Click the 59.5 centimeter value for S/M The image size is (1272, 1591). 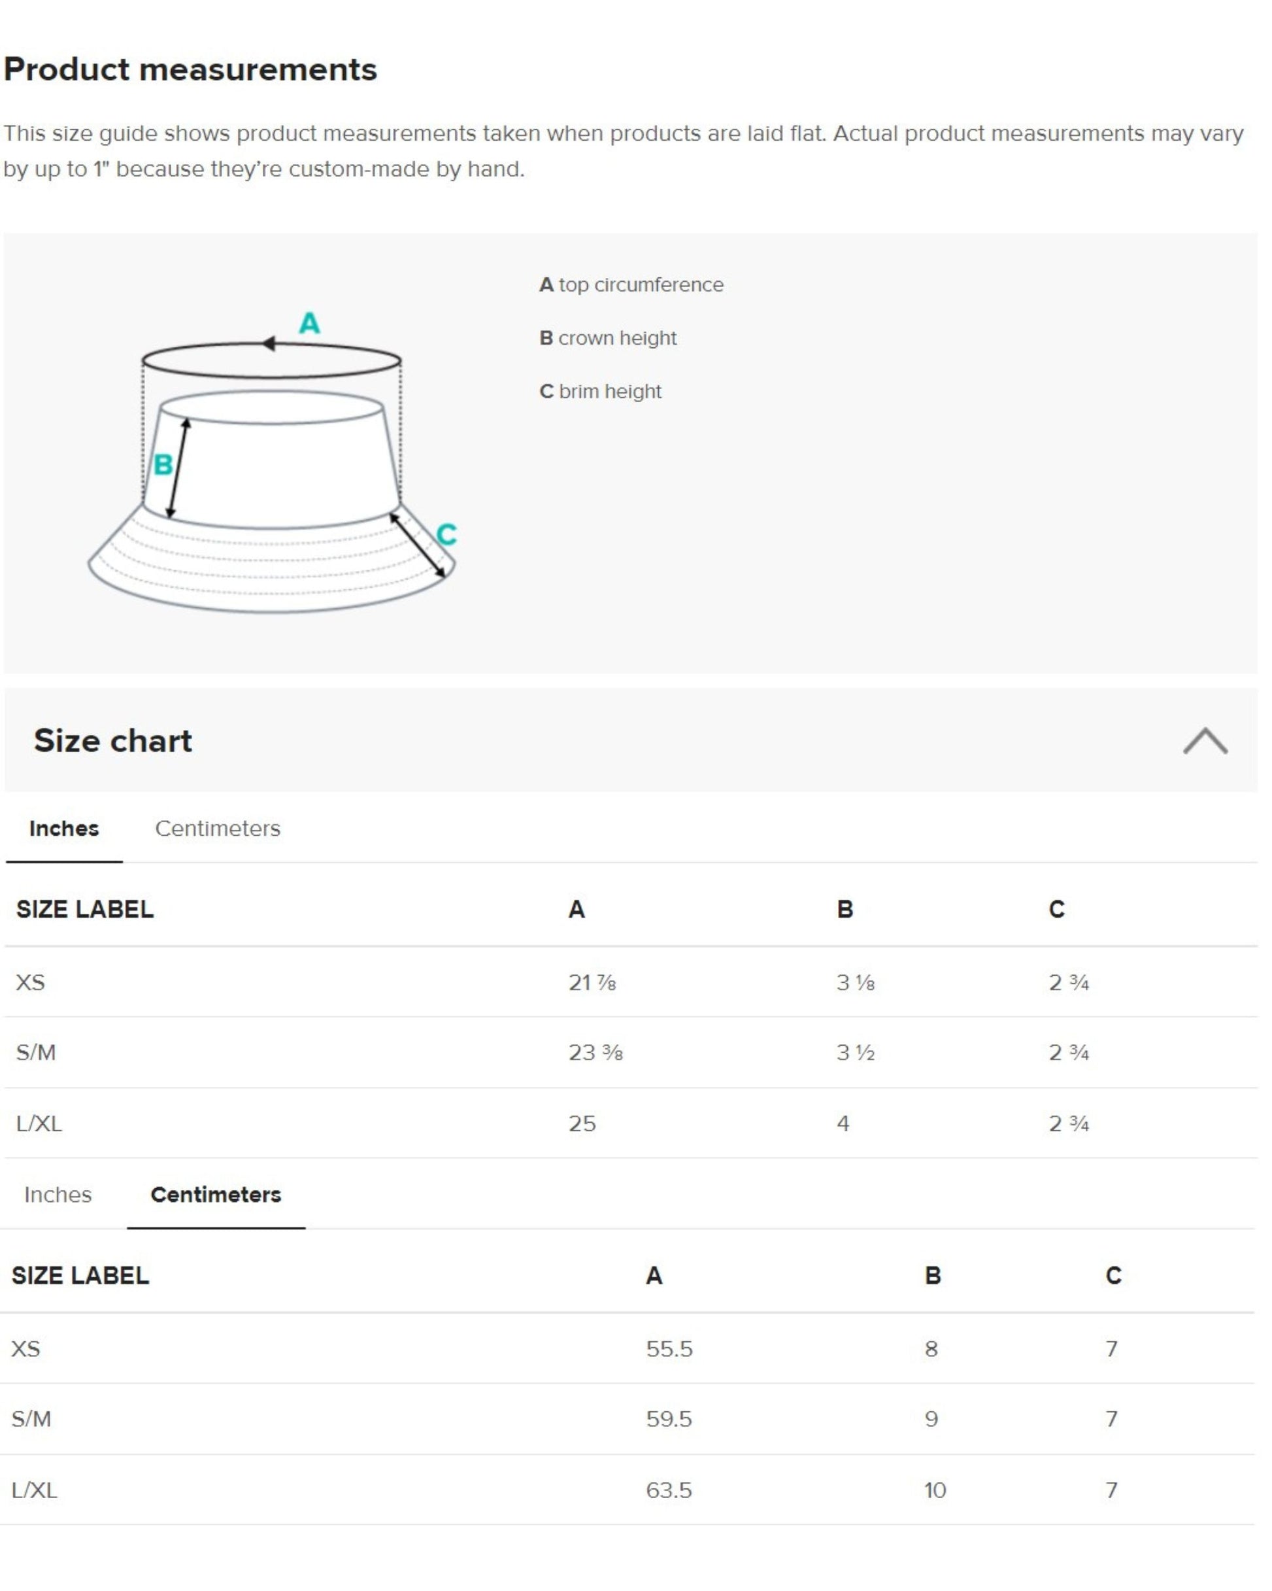click(669, 1419)
